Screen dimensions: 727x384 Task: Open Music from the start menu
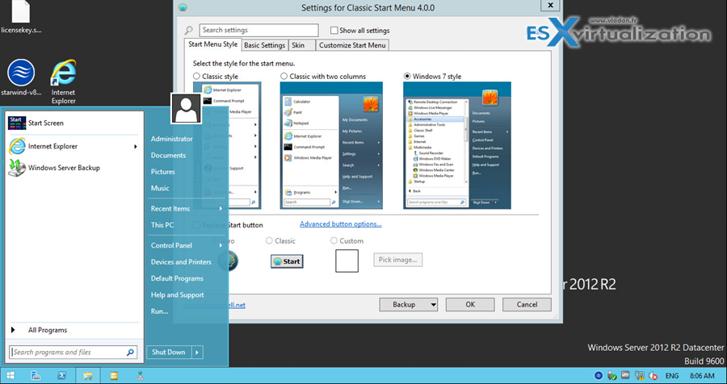160,189
